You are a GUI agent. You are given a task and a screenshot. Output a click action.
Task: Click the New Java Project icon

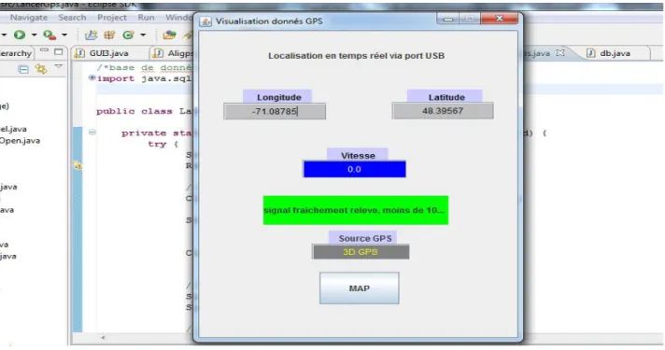(91, 35)
